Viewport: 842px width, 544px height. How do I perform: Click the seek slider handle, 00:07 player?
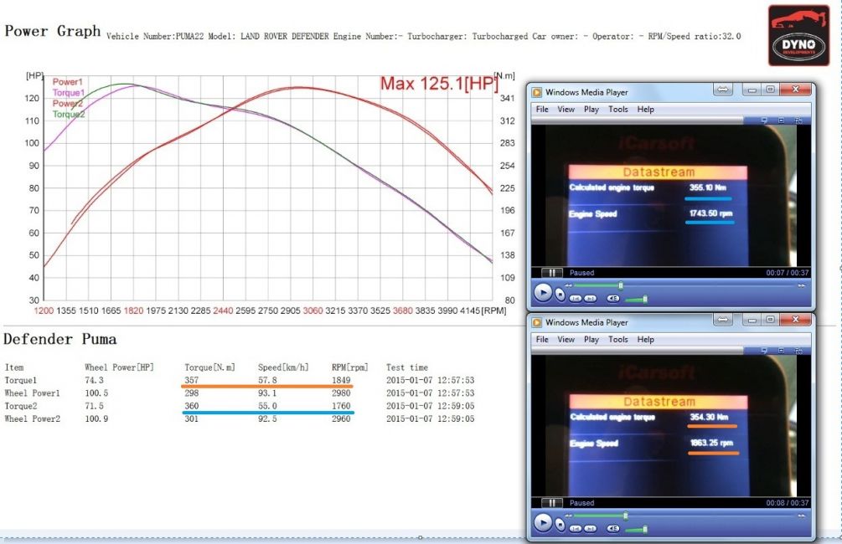[x=621, y=285]
